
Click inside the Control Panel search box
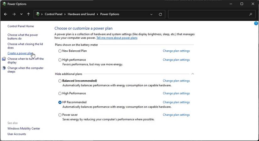click(x=207, y=14)
